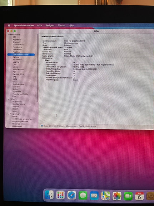Select Bluetooth in the sidebar

(x=17, y=42)
